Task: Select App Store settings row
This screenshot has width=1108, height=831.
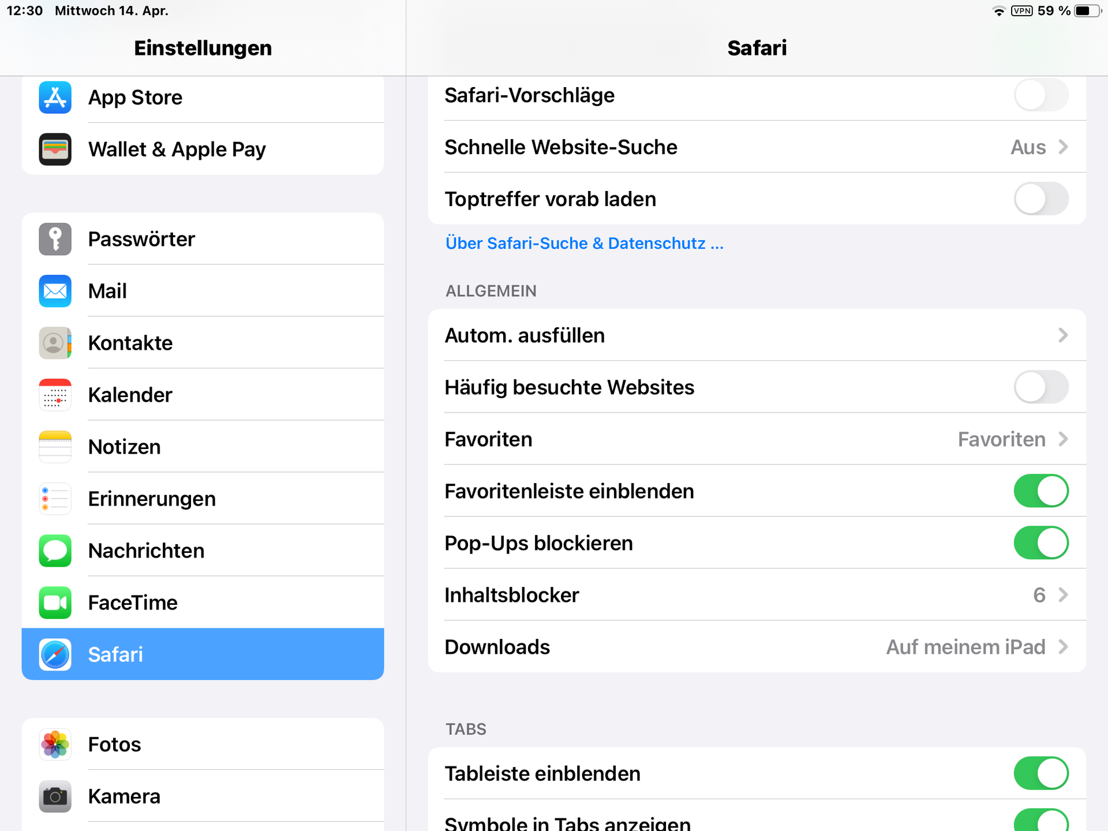Action: coord(203,98)
